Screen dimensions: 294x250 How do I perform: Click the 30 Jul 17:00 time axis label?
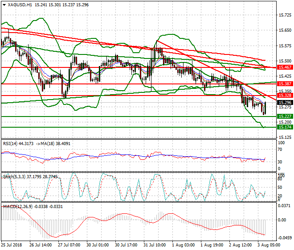click(x=126, y=245)
